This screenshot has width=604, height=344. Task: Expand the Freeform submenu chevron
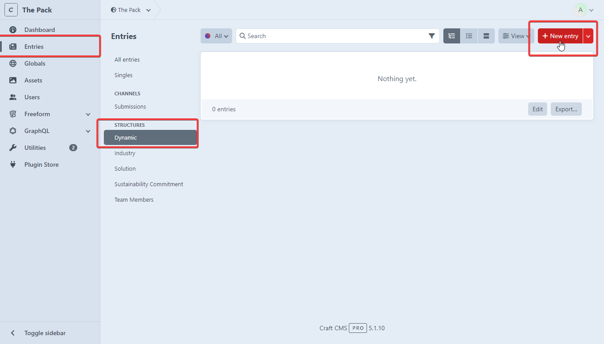pos(88,114)
